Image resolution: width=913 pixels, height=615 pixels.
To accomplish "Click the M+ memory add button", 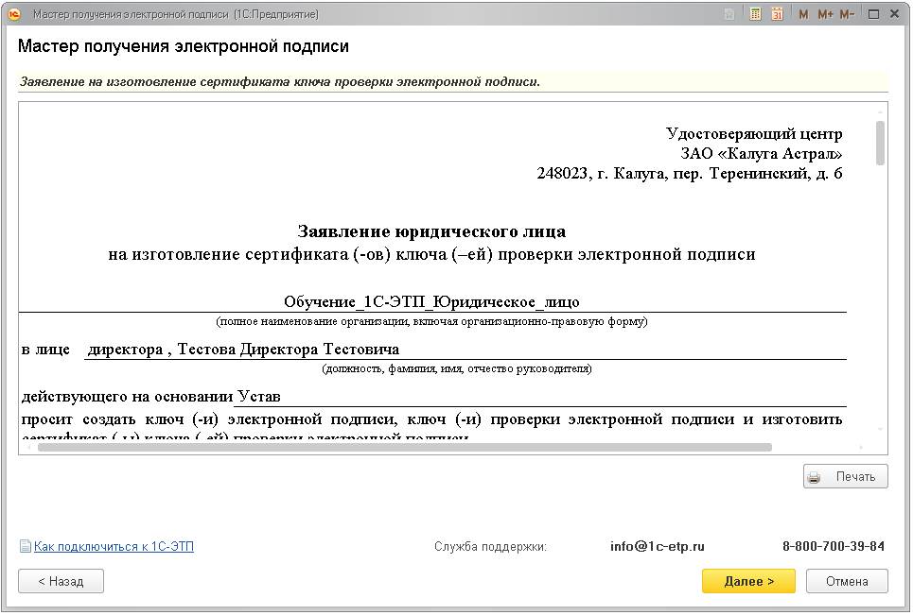I will coord(825,14).
